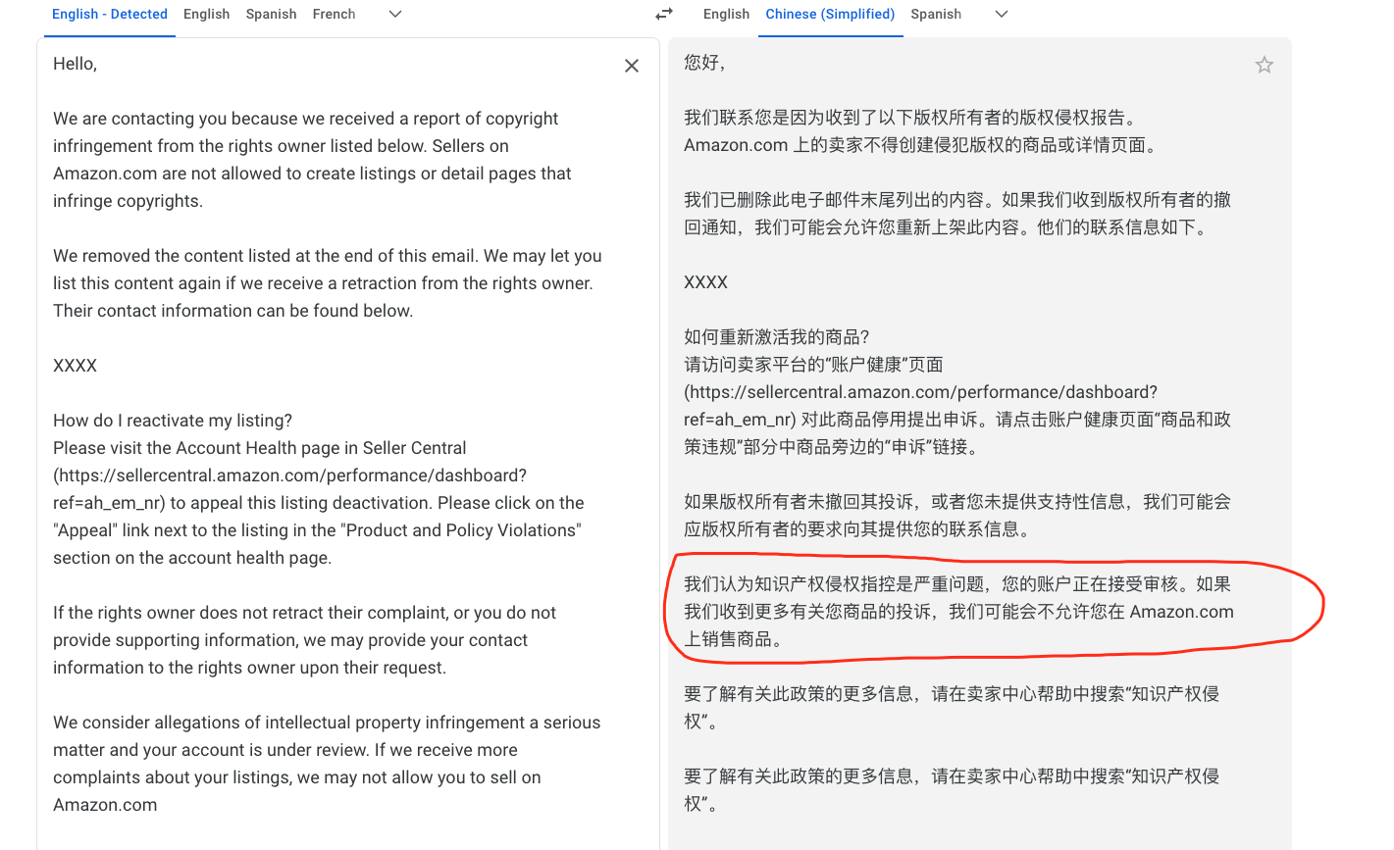The height and width of the screenshot is (850, 1394).
Task: Select the English - Detected source tab
Action: pyautogui.click(x=110, y=14)
